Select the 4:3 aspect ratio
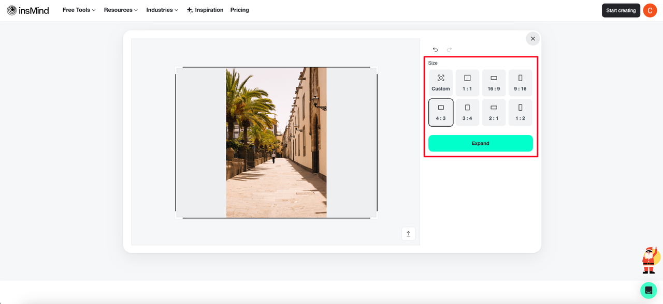The image size is (663, 304). pos(441,112)
